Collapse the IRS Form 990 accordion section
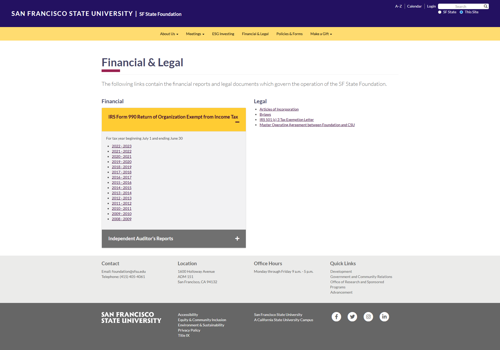 (x=174, y=120)
